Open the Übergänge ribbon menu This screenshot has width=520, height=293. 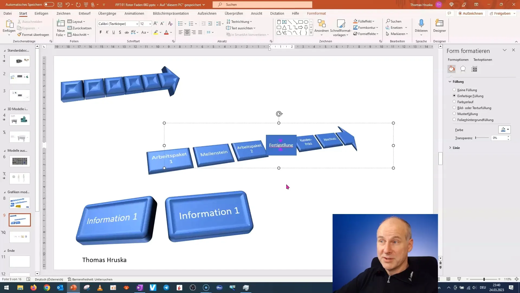(107, 13)
